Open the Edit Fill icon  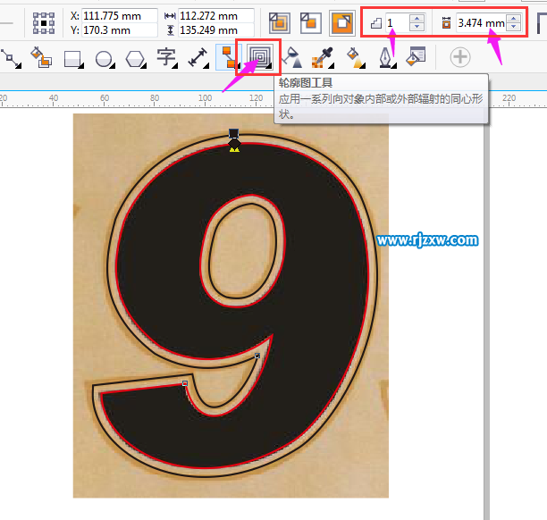417,56
